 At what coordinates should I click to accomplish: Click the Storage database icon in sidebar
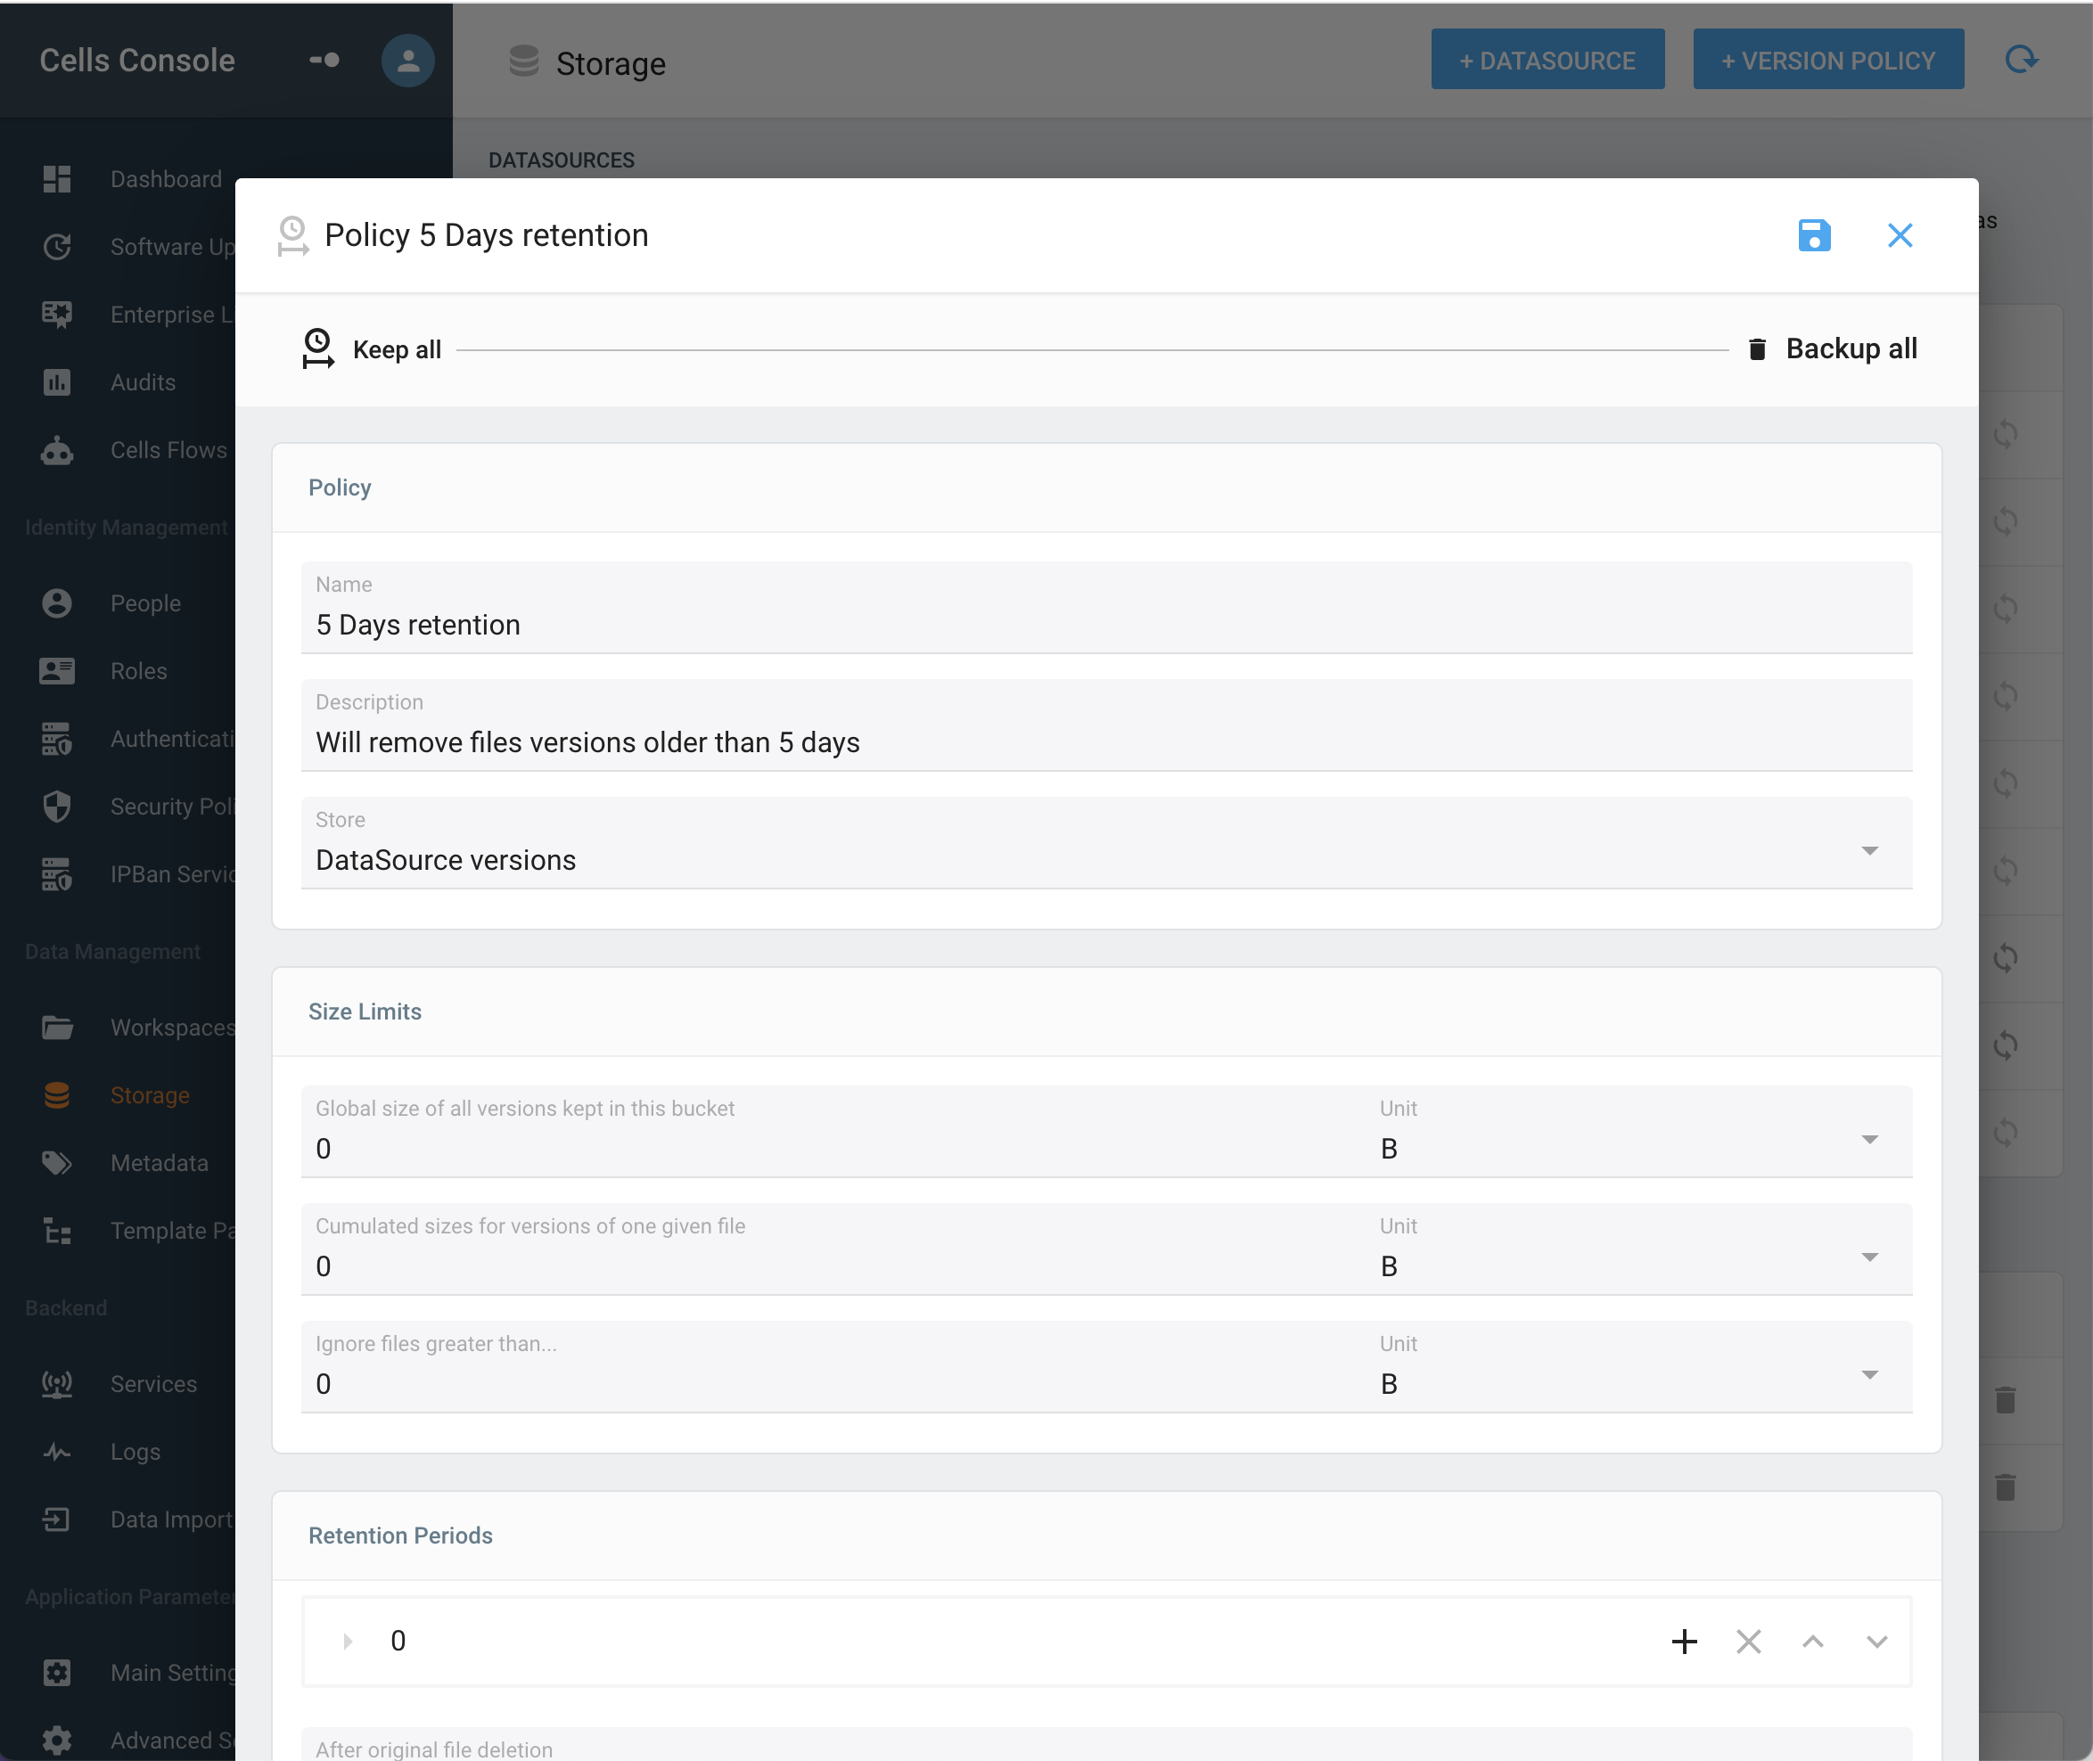click(x=57, y=1095)
